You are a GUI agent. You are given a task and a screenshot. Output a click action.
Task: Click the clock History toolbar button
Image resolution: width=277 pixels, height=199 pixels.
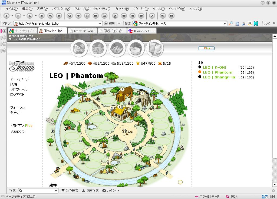pos(87,16)
